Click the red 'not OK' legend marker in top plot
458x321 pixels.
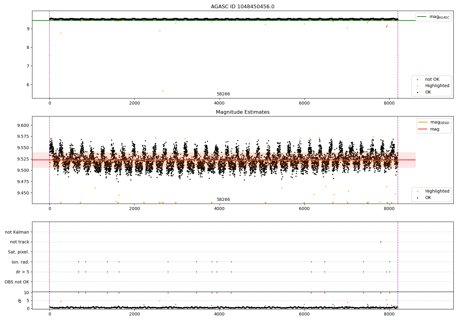(417, 79)
